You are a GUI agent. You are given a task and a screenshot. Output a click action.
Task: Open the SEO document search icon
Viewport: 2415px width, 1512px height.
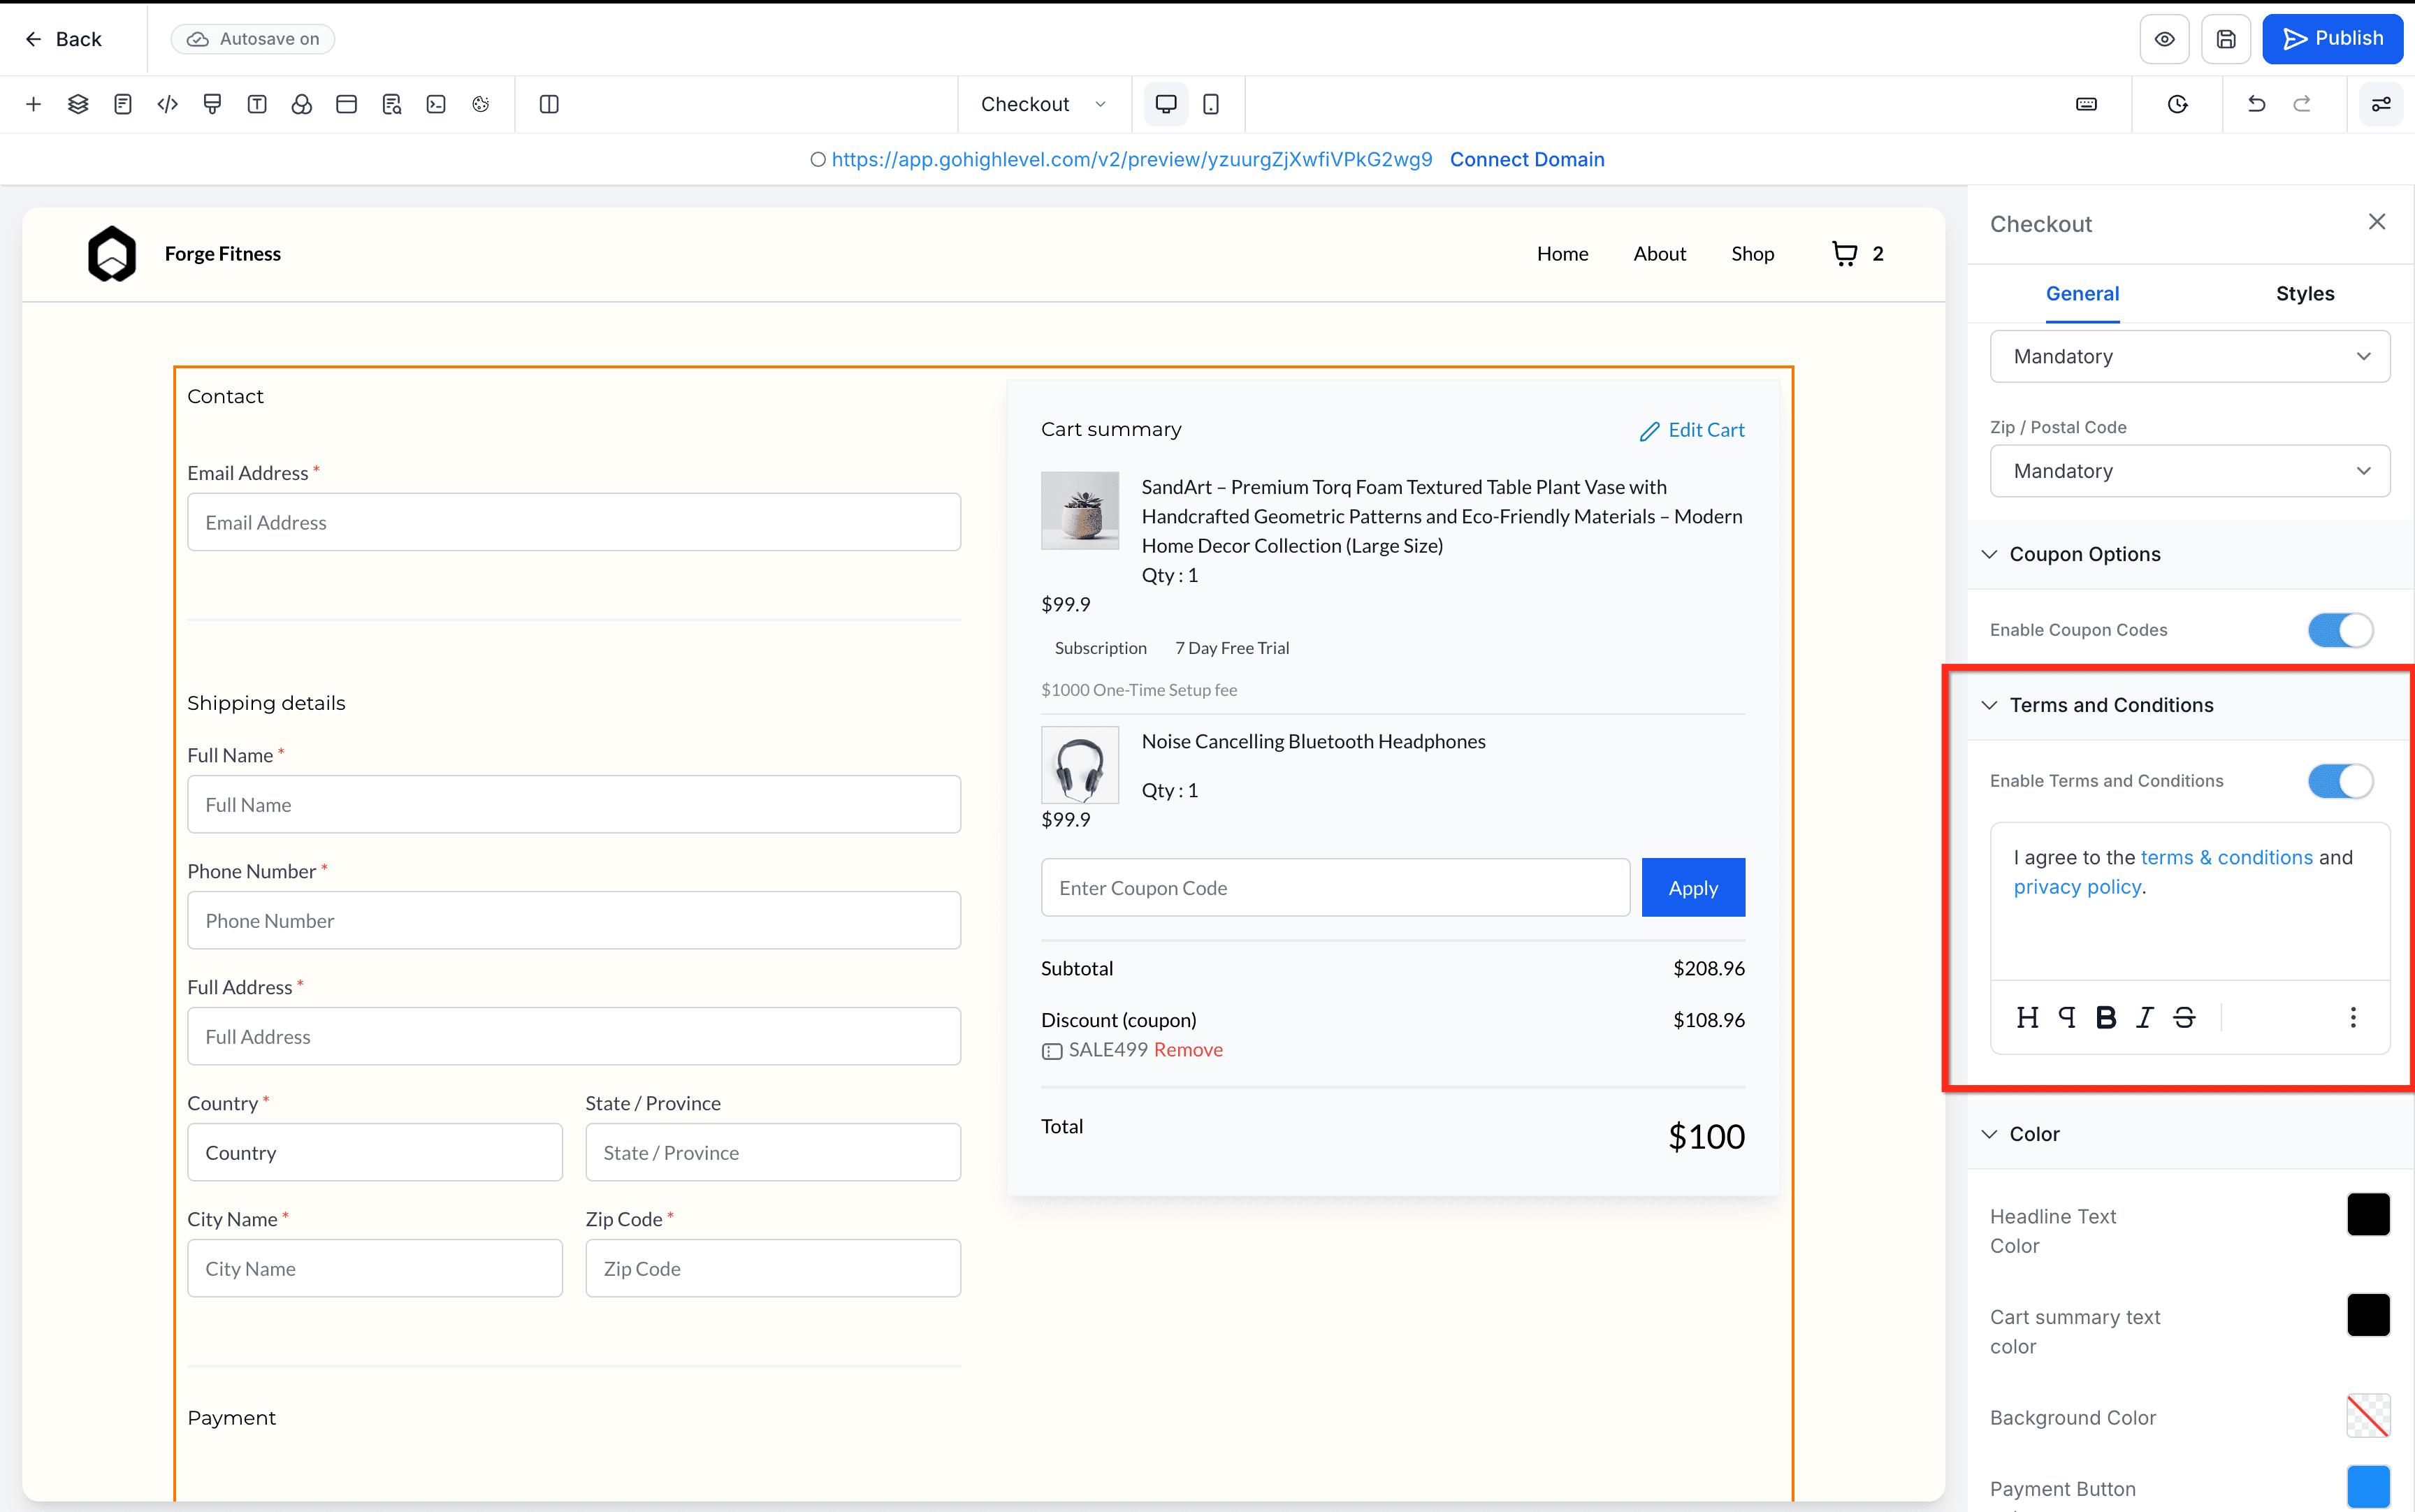392,104
